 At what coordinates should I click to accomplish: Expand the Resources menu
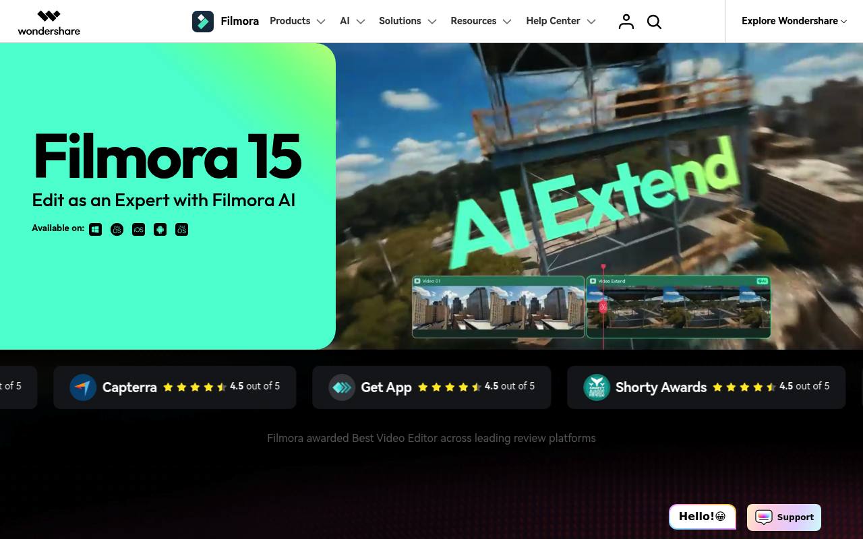(x=481, y=21)
